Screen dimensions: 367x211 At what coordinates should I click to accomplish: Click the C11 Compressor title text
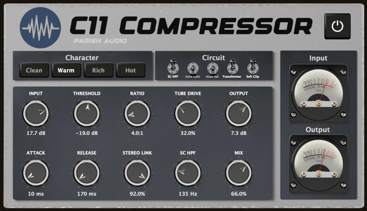coord(191,26)
